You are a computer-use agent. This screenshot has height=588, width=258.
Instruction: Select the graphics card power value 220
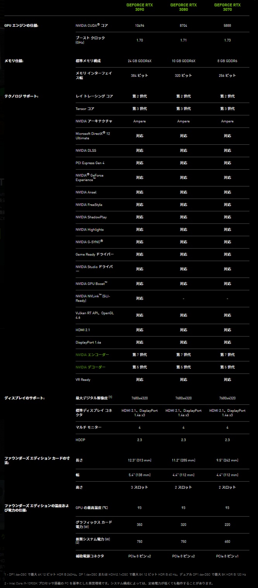point(227,524)
